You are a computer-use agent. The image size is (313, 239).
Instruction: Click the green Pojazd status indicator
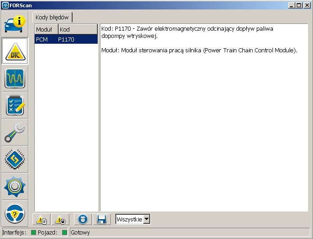pyautogui.click(x=64, y=233)
